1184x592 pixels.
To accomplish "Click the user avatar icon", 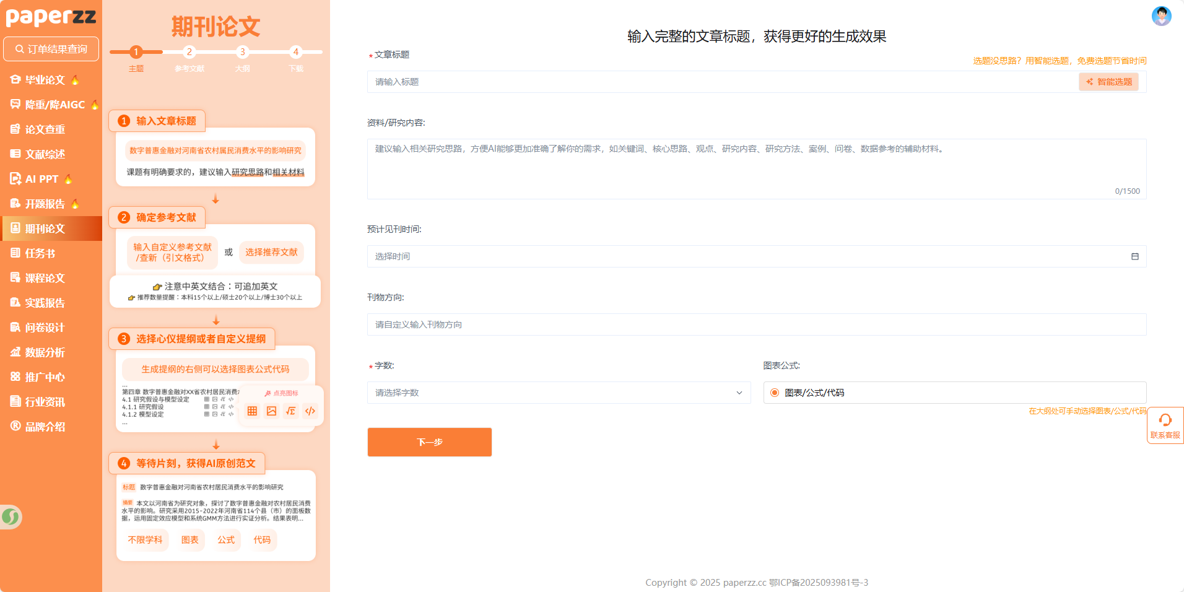I will (x=1161, y=16).
